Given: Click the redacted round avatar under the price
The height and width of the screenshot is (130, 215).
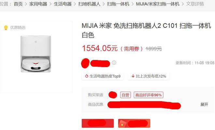Looking at the screenshot, I should coord(85,63).
